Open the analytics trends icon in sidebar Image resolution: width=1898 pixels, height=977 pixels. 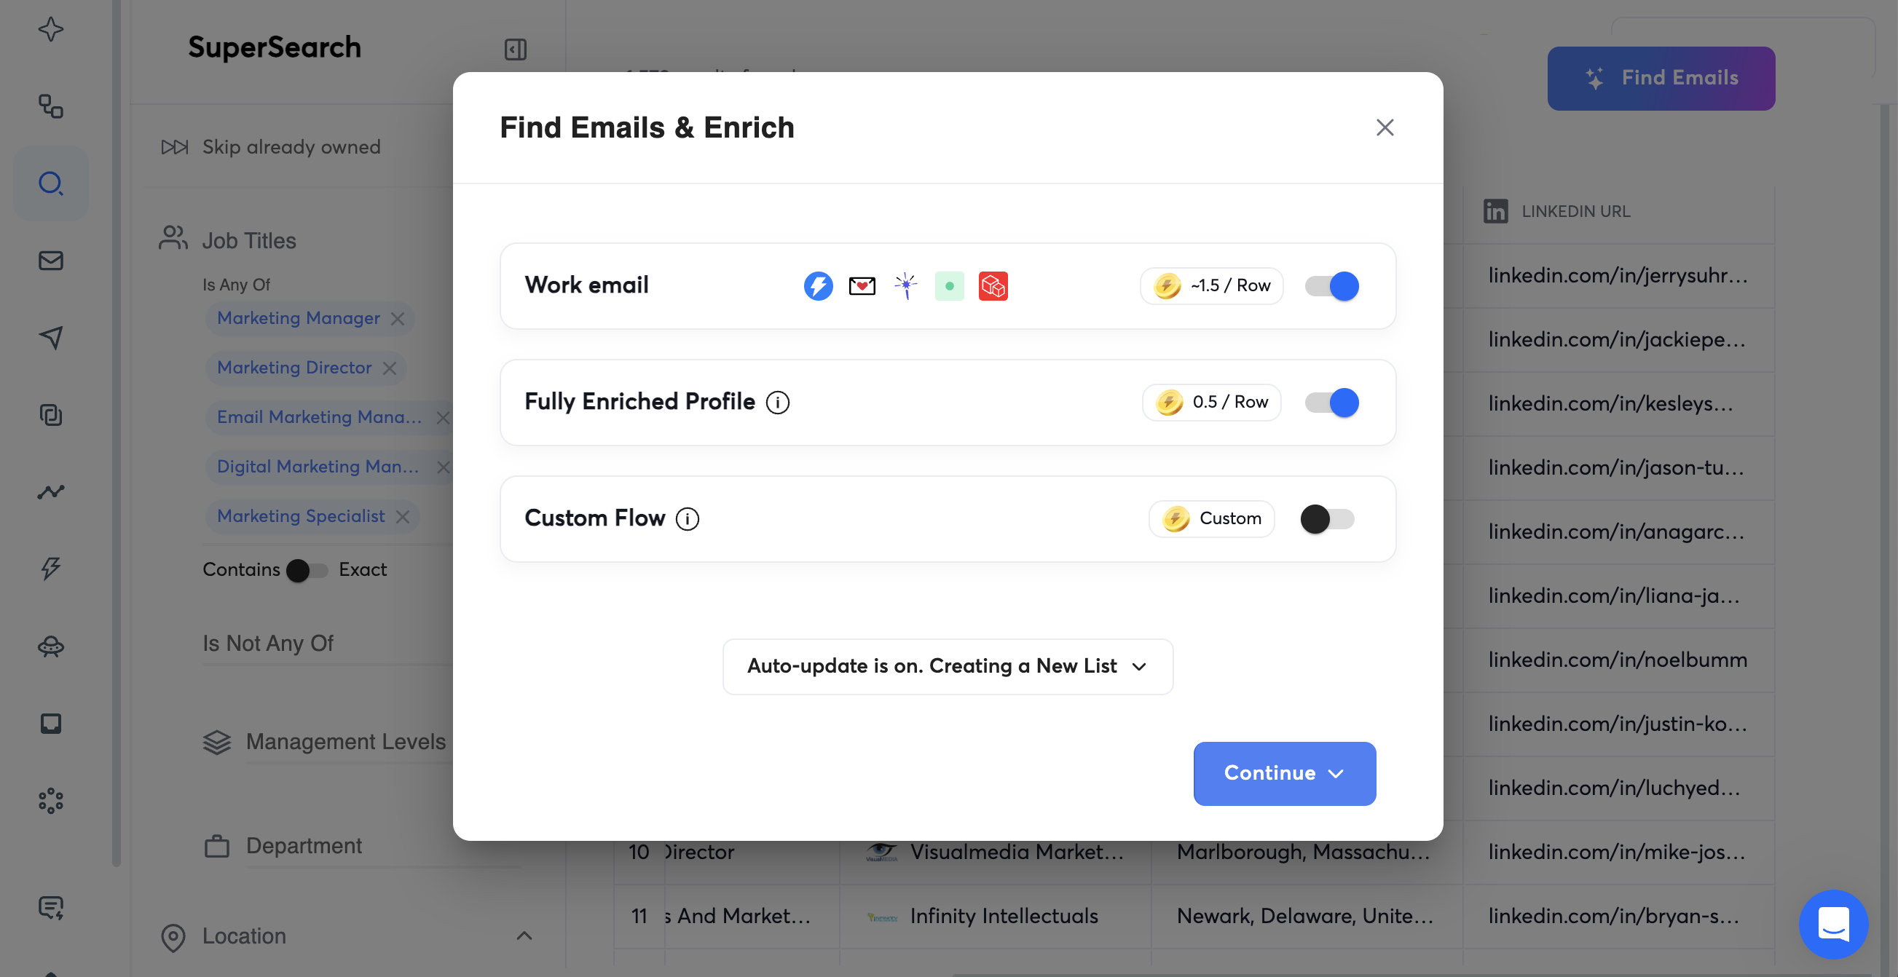tap(50, 492)
